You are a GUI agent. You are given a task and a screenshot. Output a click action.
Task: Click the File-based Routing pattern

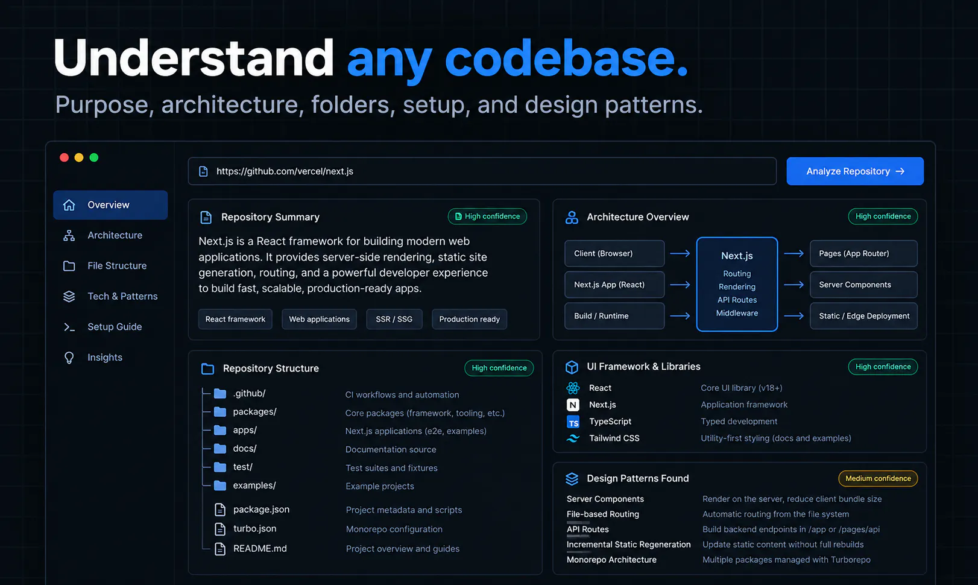pyautogui.click(x=603, y=514)
